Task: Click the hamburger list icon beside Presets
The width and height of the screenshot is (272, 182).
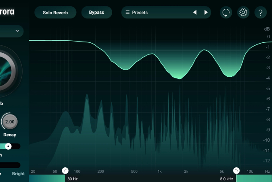Action: coord(127,12)
